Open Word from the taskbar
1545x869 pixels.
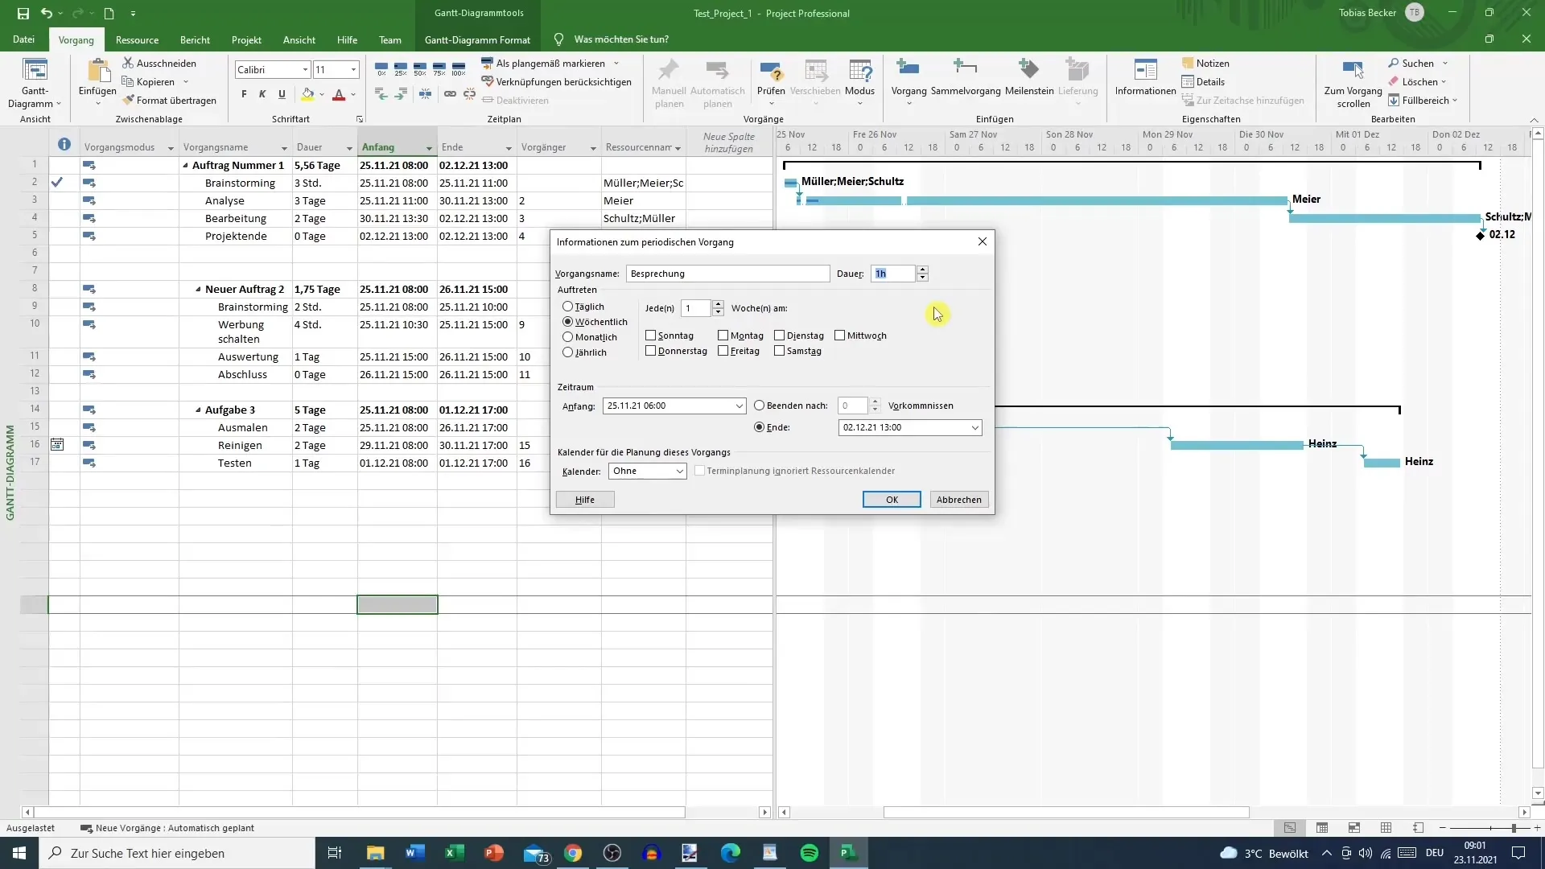click(x=415, y=853)
